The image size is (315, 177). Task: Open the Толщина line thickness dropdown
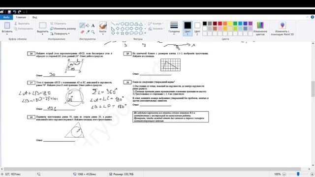point(174,29)
